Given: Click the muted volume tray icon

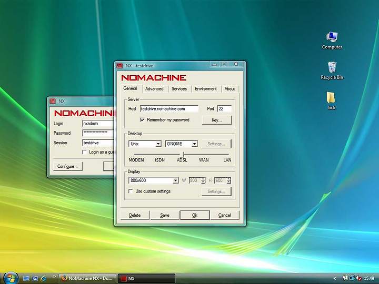Looking at the screenshot, I should 358,278.
